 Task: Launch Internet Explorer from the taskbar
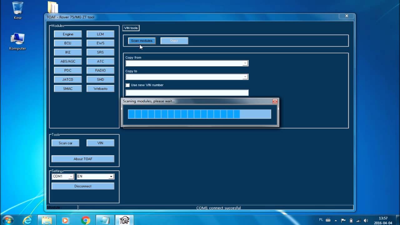point(27,220)
